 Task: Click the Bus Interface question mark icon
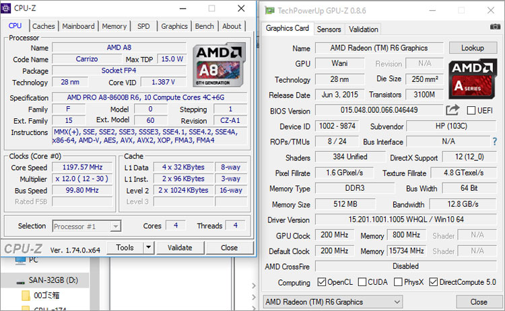(494, 141)
